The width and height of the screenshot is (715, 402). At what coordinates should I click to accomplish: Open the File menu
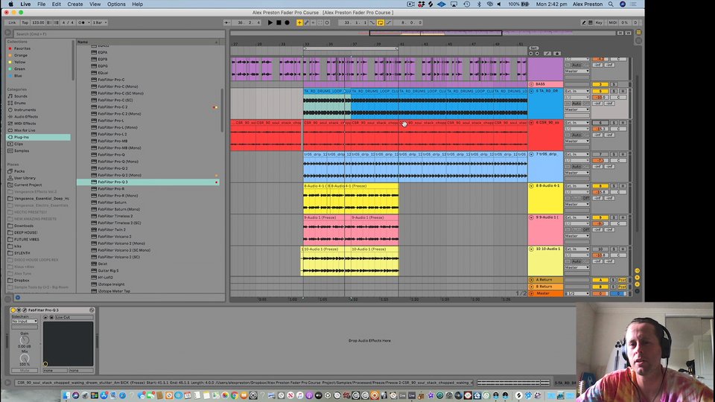[x=41, y=4]
